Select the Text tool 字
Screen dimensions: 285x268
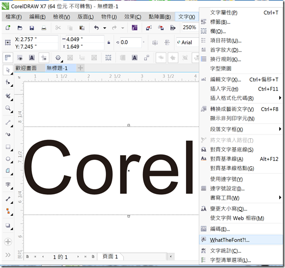tap(8, 185)
